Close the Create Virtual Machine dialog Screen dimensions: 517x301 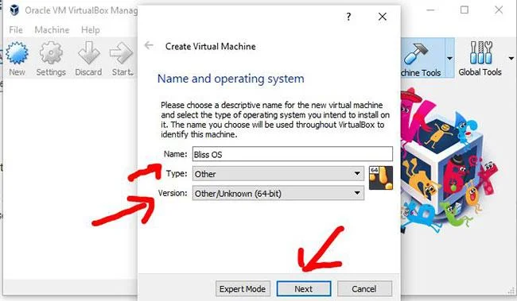(382, 17)
